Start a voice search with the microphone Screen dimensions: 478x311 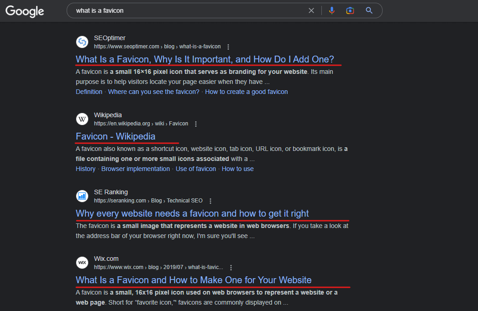tap(332, 10)
